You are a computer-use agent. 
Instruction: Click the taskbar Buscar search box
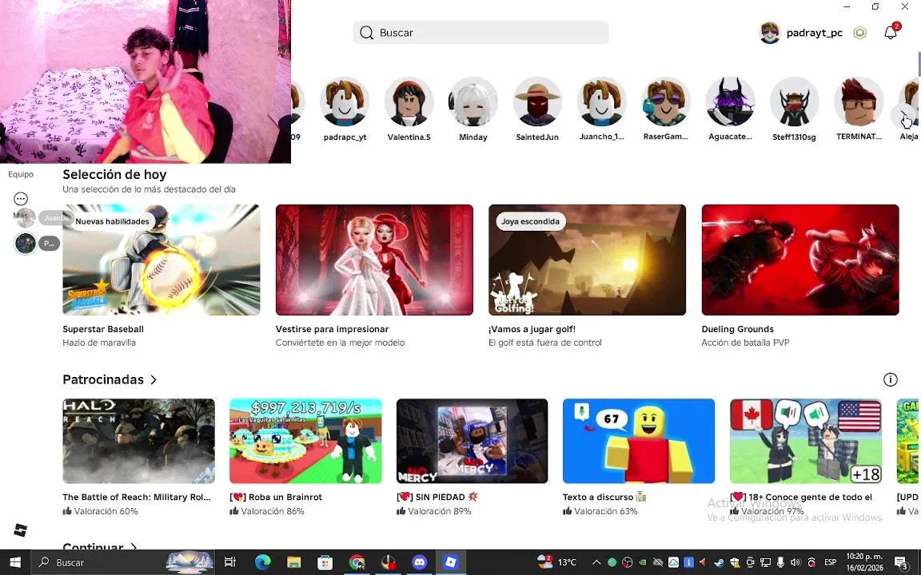[x=122, y=563]
